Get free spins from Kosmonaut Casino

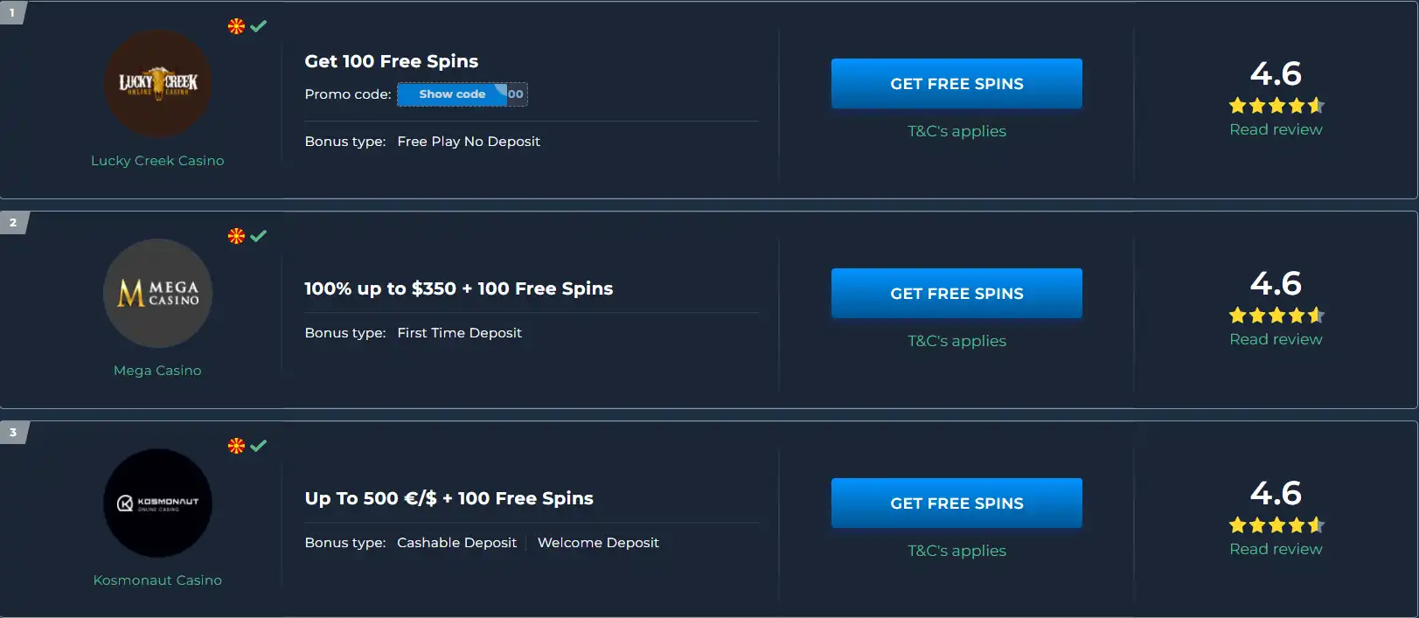click(956, 503)
